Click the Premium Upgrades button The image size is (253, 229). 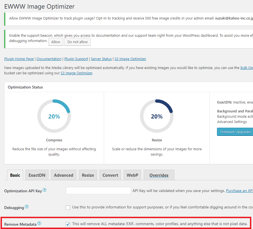pyautogui.click(x=235, y=132)
